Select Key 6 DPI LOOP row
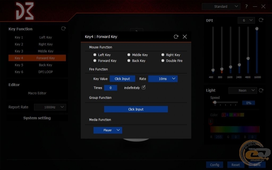Viewport: 272px width, 170px height. tap(37, 72)
